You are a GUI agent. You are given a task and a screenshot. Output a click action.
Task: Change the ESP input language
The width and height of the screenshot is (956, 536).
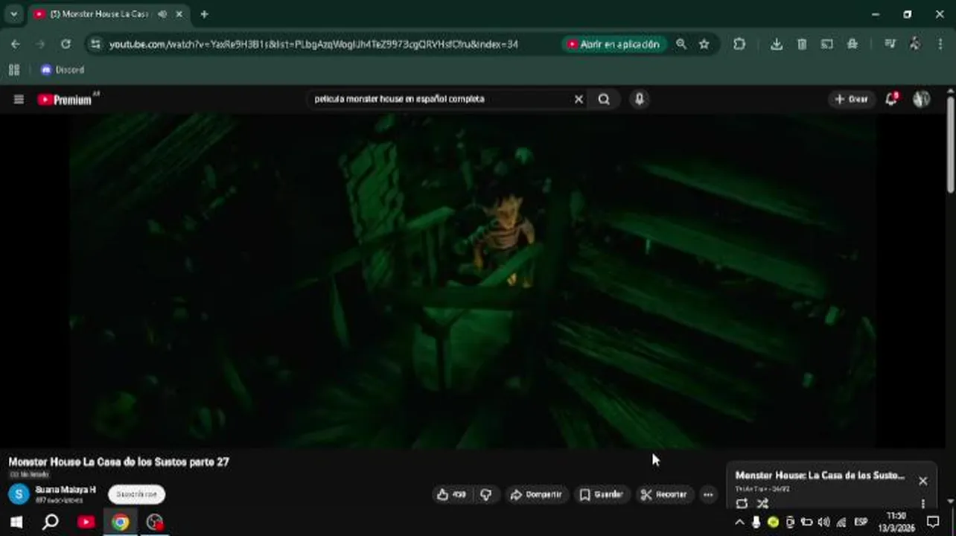point(861,522)
